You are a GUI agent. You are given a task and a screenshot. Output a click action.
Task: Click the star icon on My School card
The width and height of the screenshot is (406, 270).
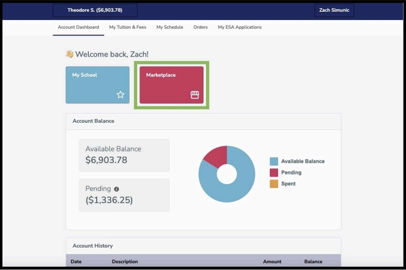pos(121,95)
